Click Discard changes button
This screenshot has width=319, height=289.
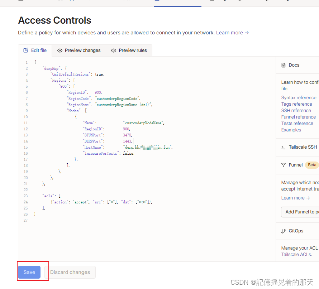pos(70,272)
